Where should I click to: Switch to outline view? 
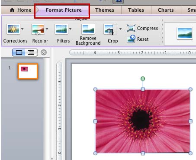coord(31,52)
